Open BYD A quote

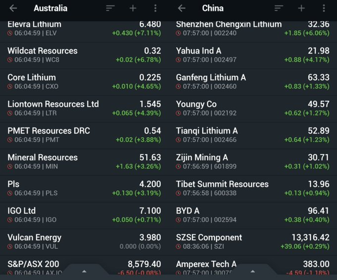click(x=253, y=215)
